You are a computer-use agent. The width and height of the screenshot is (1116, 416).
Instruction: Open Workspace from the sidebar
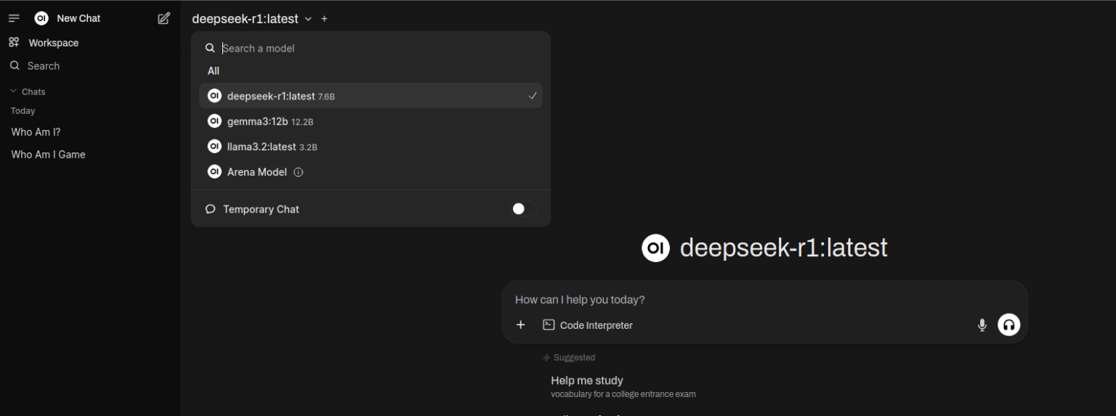[x=53, y=43]
